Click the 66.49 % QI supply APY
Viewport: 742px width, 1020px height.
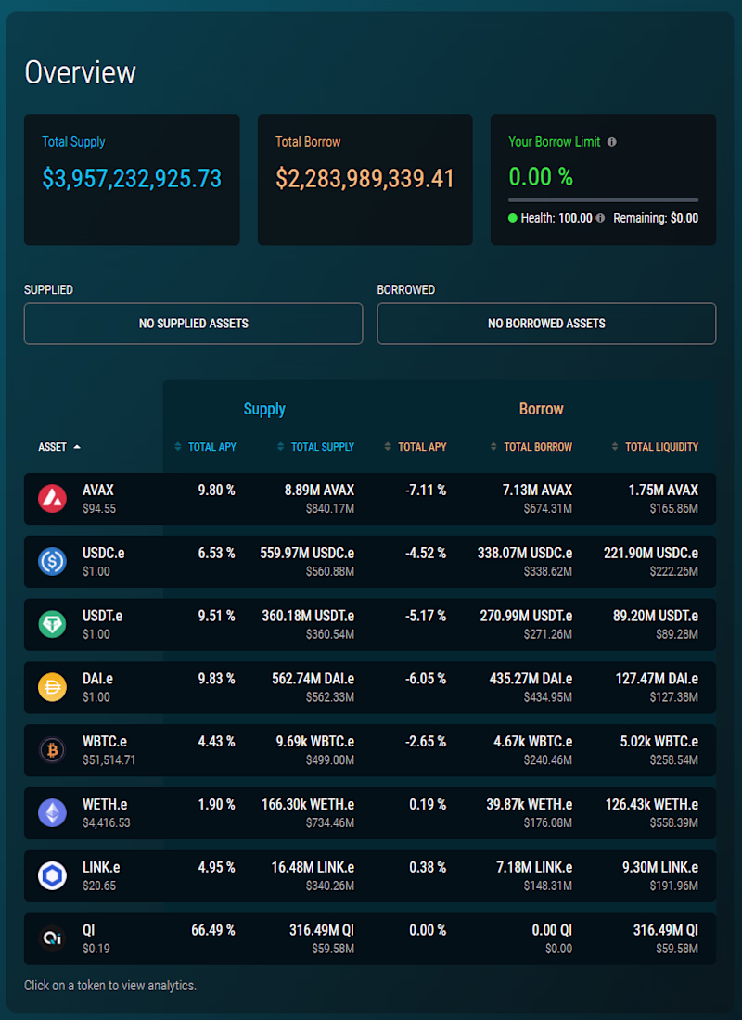213,930
